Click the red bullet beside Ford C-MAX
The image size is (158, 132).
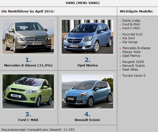(120, 29)
